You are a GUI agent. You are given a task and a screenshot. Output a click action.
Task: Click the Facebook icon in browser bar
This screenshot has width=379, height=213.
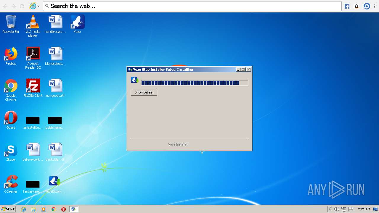pyautogui.click(x=347, y=6)
